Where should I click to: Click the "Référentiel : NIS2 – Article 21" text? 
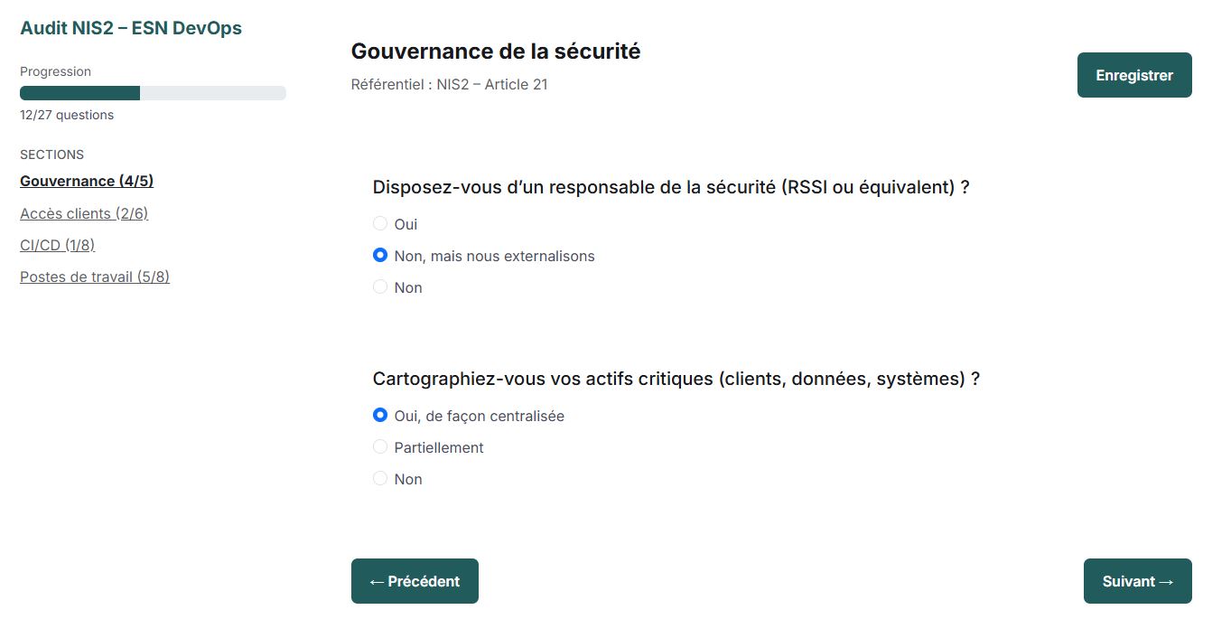[448, 84]
